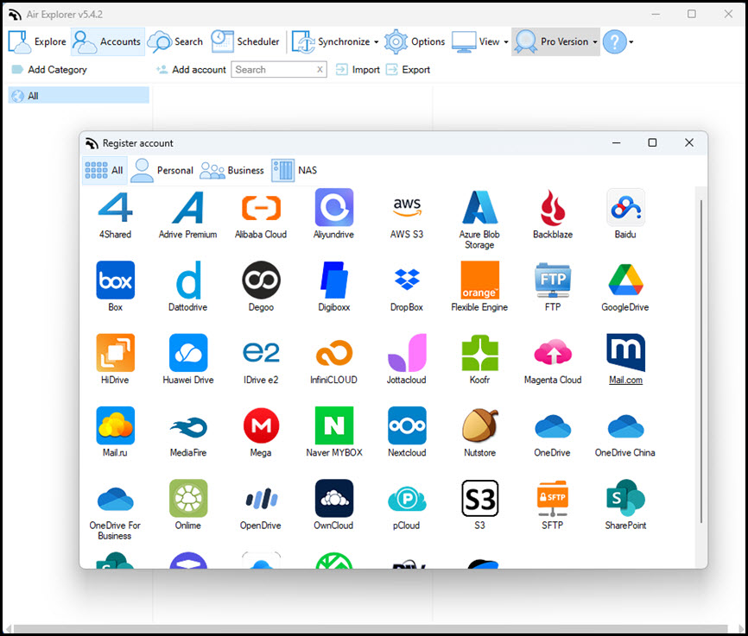Image resolution: width=748 pixels, height=636 pixels.
Task: Select orange Flexible Engine icon
Action: (480, 280)
